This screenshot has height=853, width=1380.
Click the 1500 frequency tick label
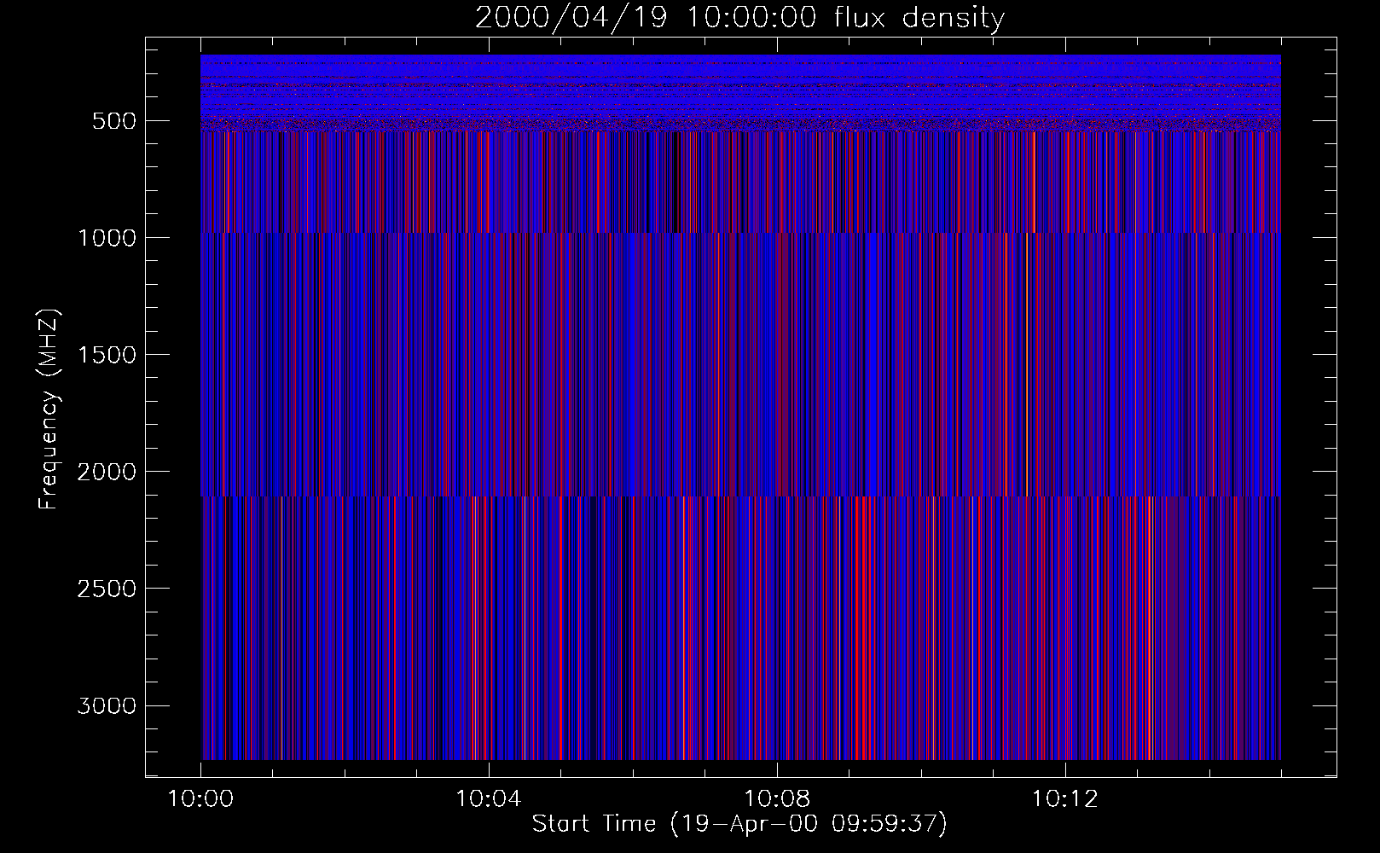click(x=107, y=355)
